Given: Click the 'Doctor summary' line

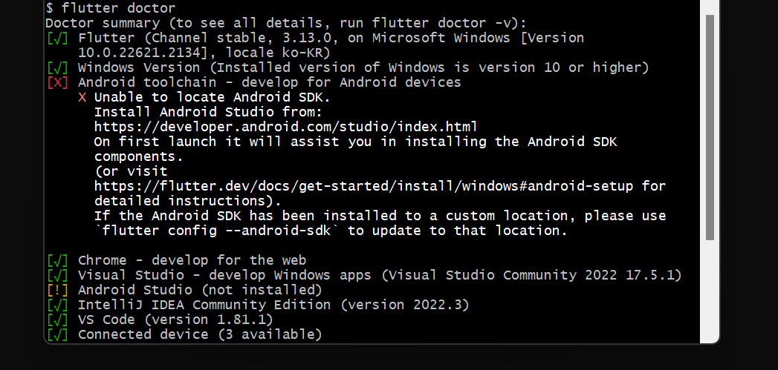Looking at the screenshot, I should click(x=286, y=23).
